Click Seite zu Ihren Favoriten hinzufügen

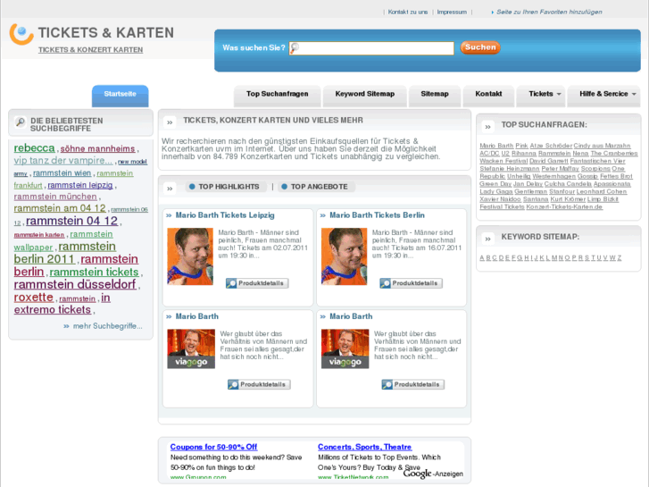[549, 13]
